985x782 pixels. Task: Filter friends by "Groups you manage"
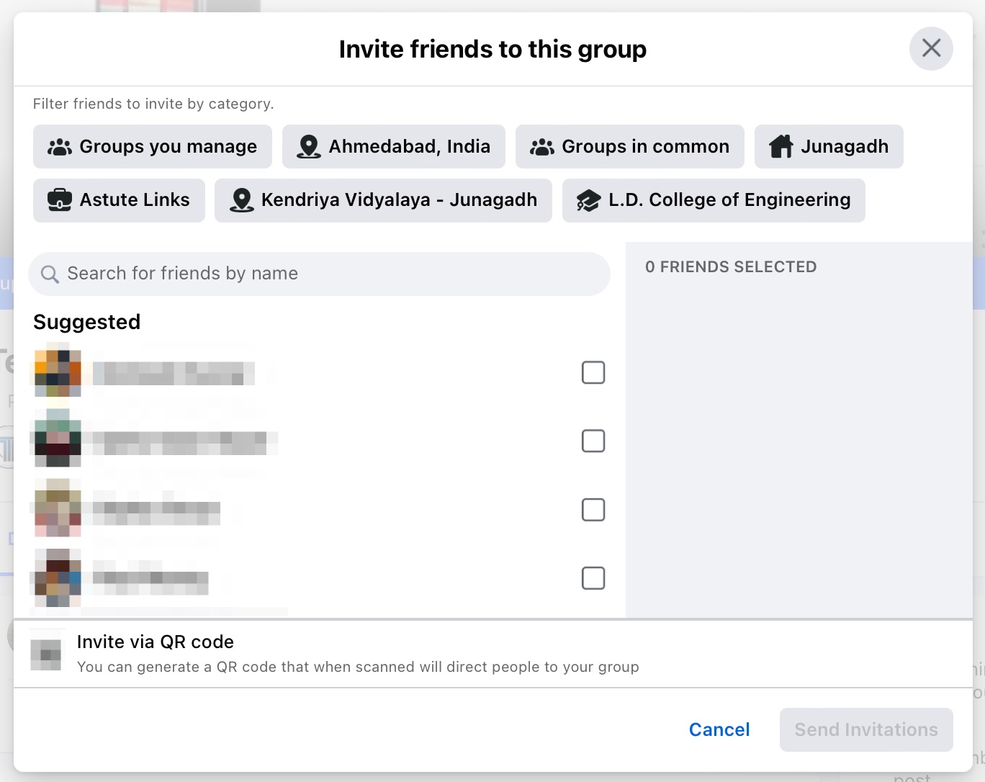[x=152, y=146]
